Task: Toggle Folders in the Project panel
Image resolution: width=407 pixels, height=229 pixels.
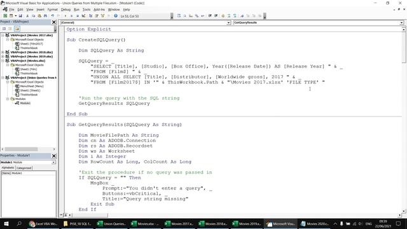Action: 17,29
